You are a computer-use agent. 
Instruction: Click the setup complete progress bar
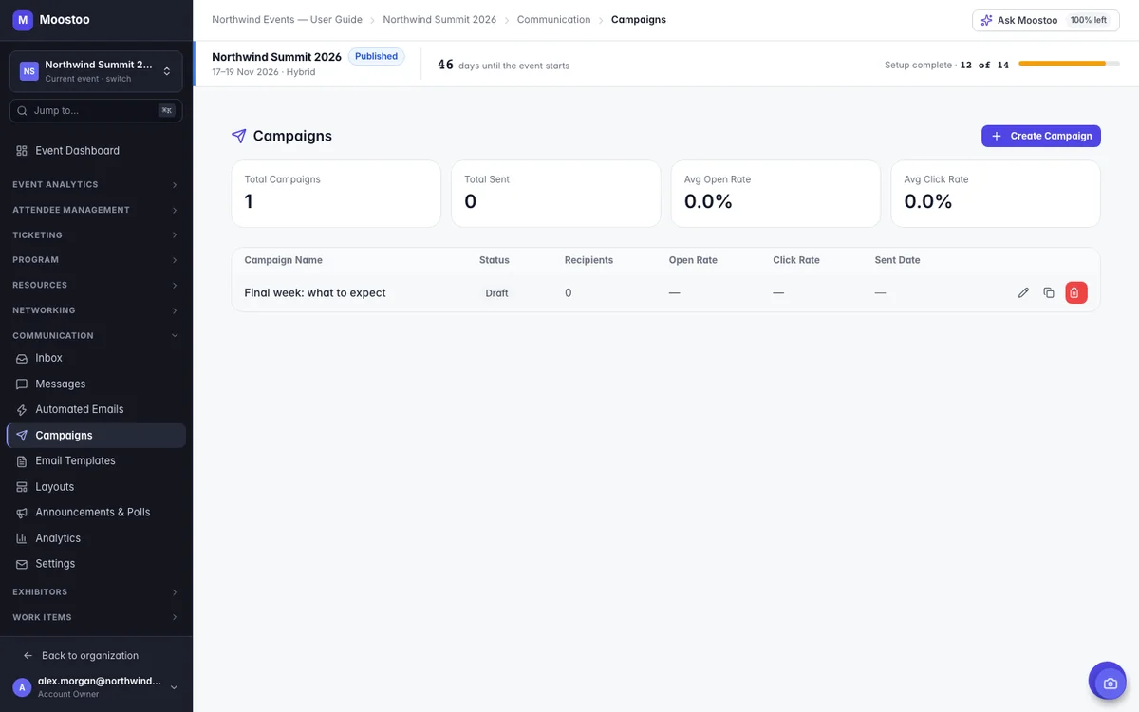click(x=1069, y=64)
